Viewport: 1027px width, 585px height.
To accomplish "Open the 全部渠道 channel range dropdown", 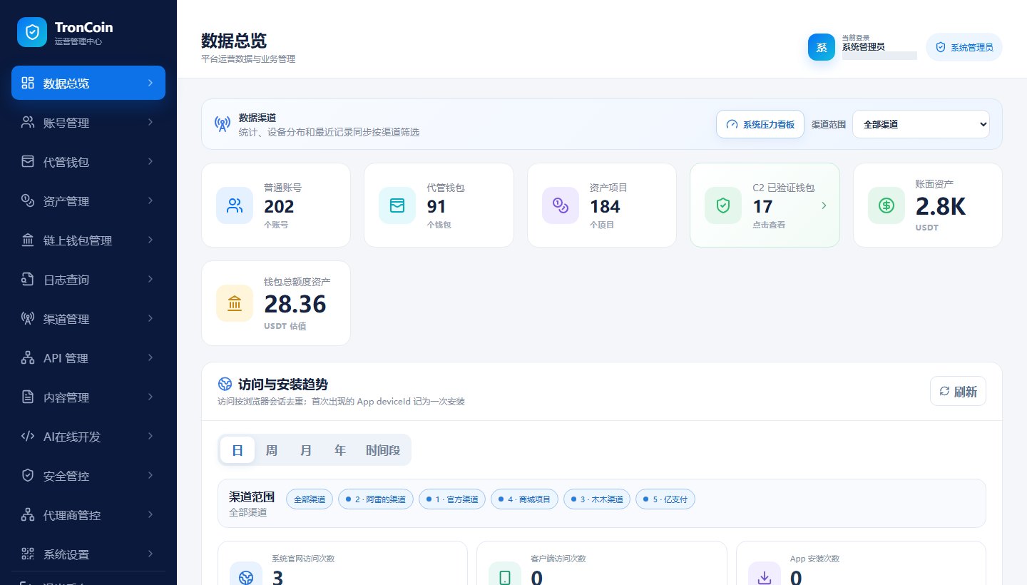I will tap(921, 124).
